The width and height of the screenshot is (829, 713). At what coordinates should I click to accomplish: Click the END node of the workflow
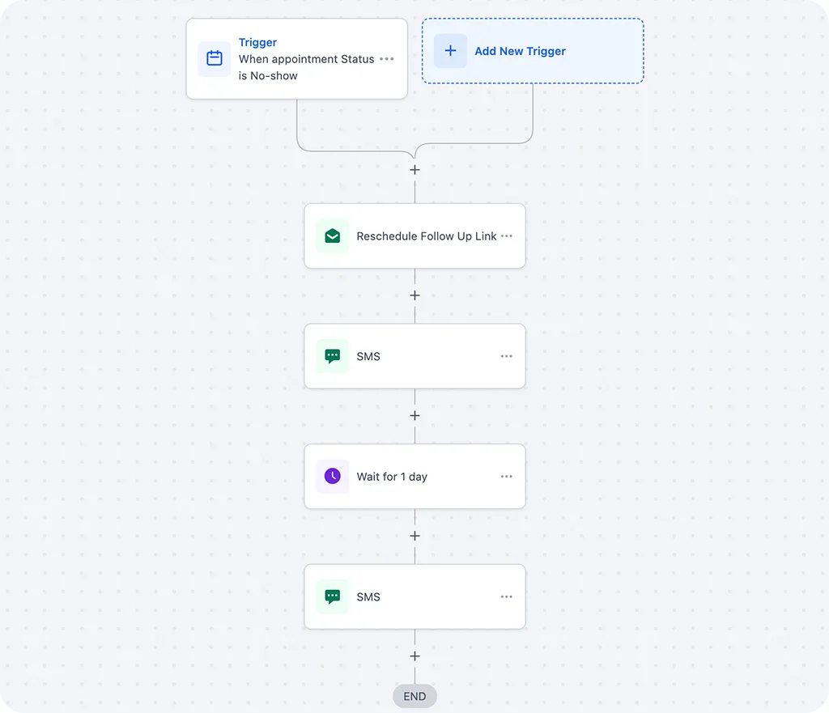(414, 697)
